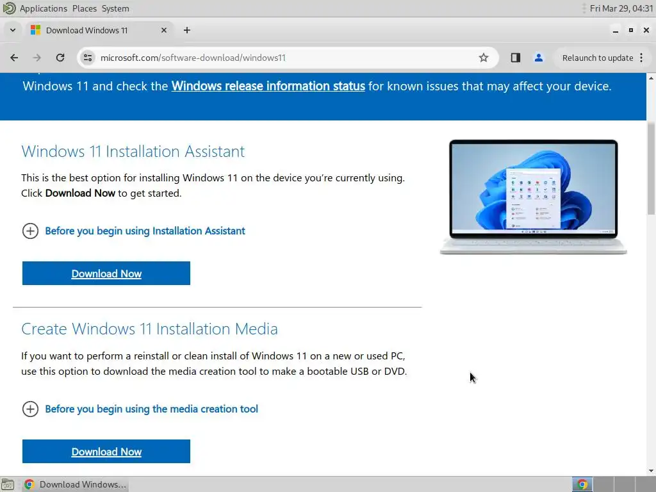Click the scrollbar down arrow
The height and width of the screenshot is (492, 656).
(x=651, y=471)
